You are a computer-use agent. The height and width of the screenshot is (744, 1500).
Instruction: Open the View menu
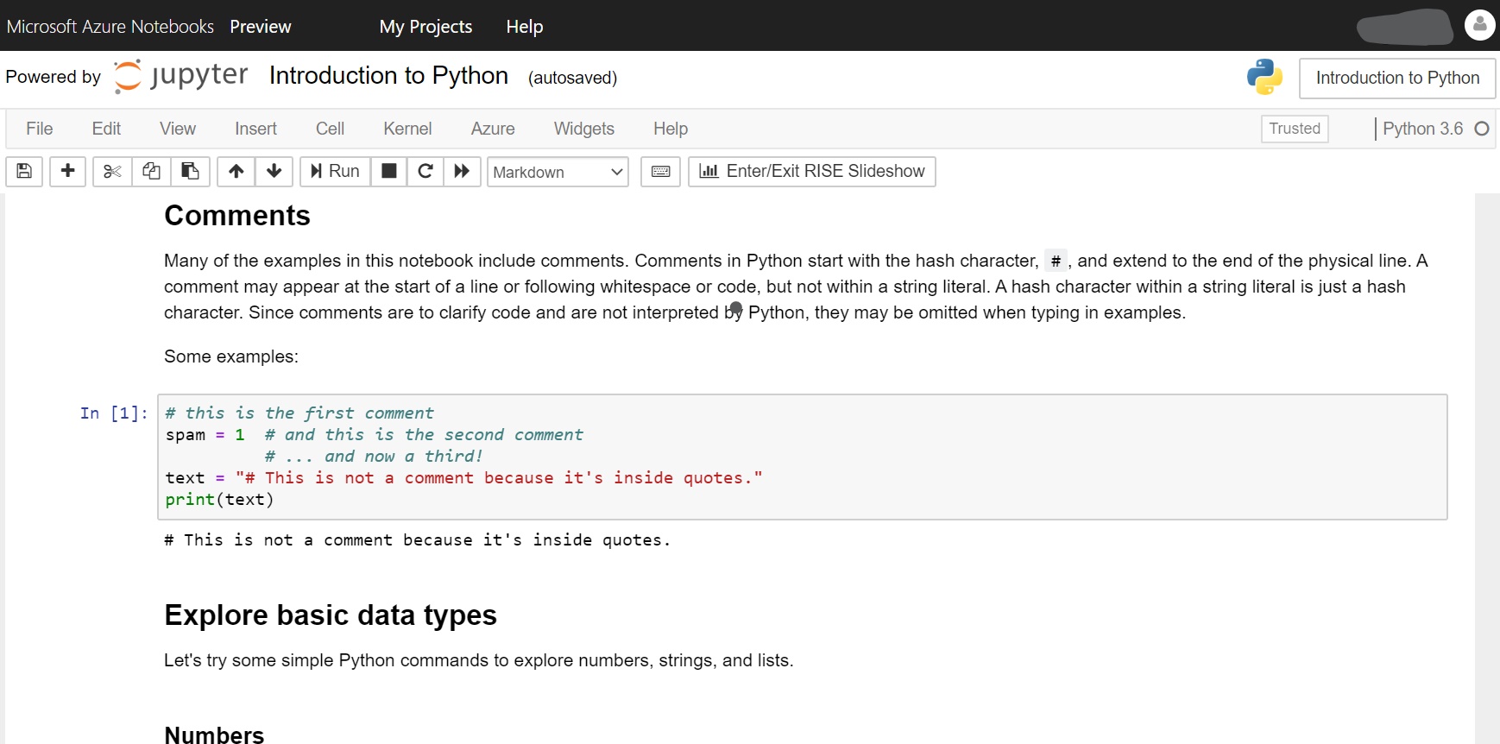[x=178, y=129]
